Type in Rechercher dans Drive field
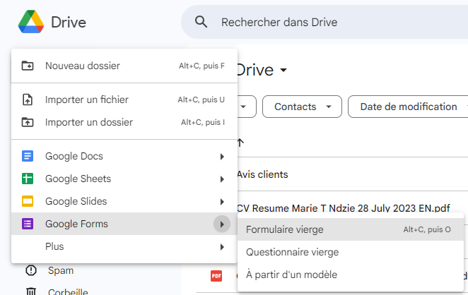The image size is (468, 295). point(318,22)
